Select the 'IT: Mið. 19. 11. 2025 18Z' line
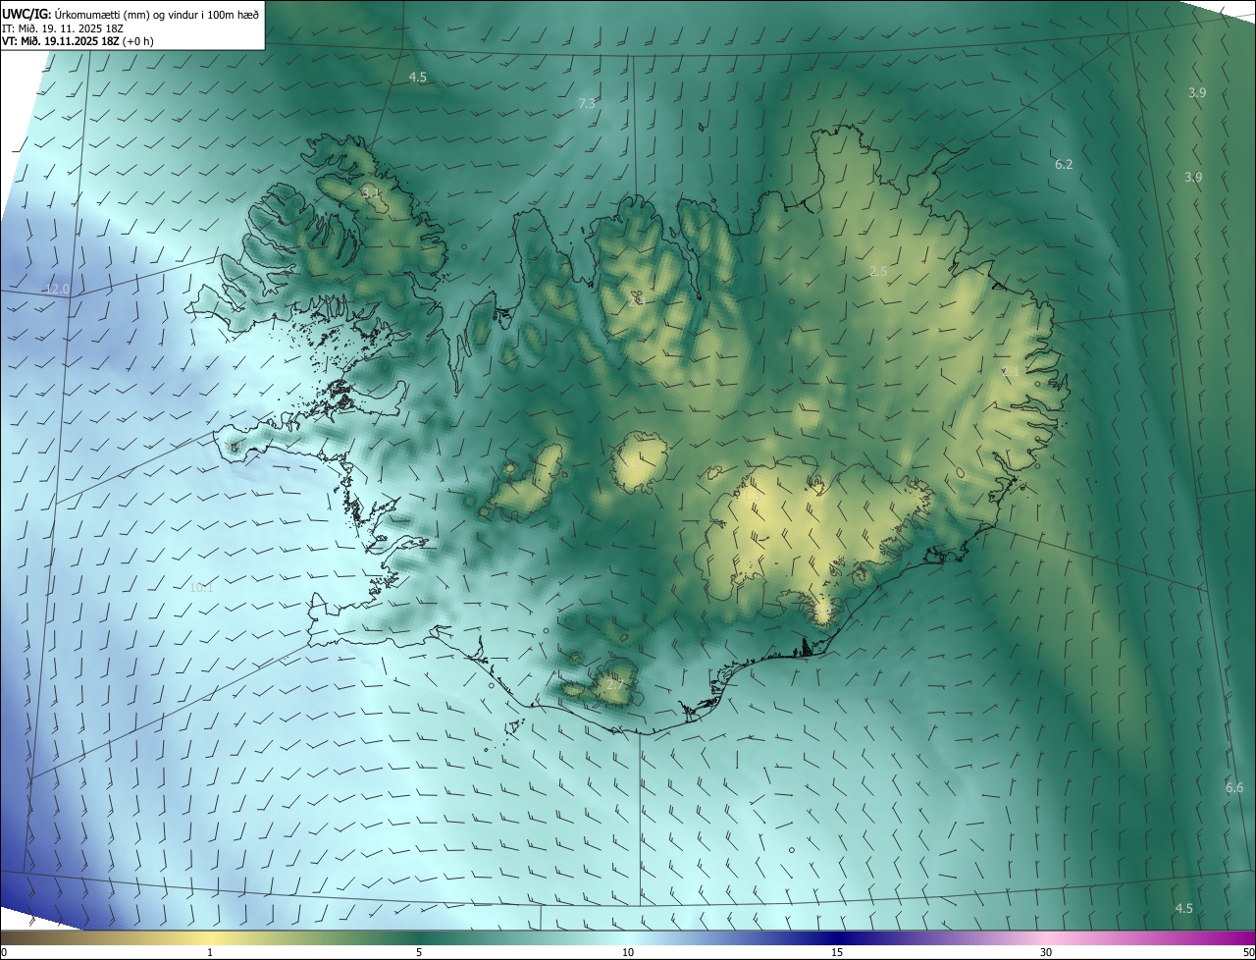1256x960 pixels. pyautogui.click(x=63, y=27)
